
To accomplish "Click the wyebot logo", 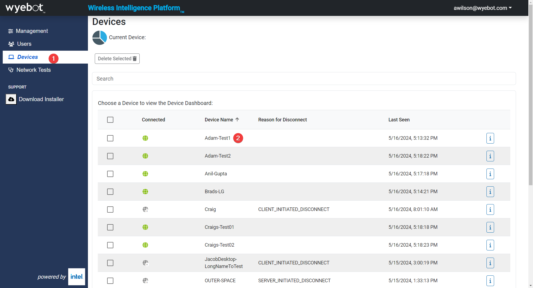I will click(x=24, y=8).
